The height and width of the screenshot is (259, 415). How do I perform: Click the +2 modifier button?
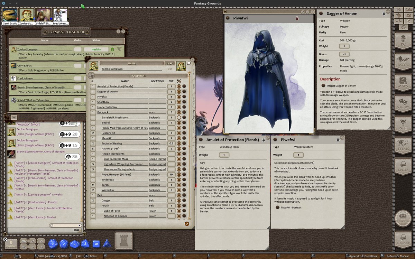coord(33,241)
